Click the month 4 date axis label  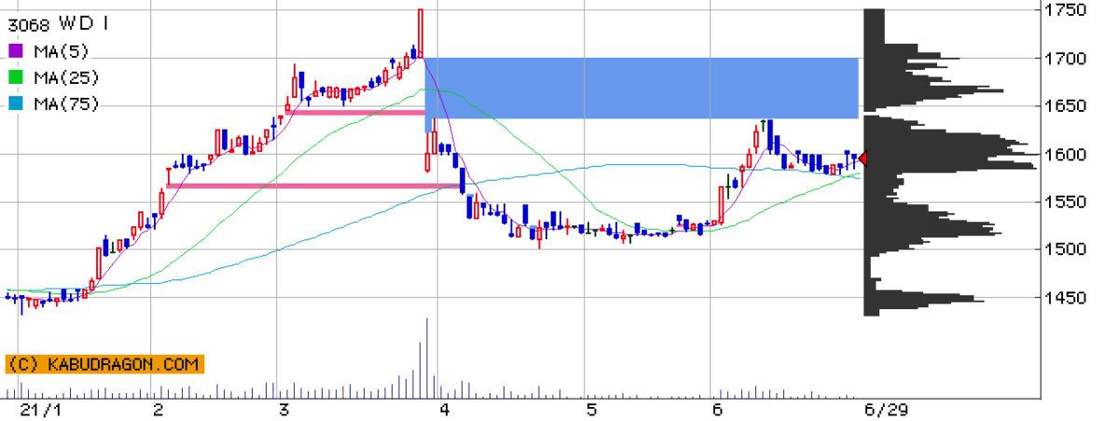pos(445,409)
